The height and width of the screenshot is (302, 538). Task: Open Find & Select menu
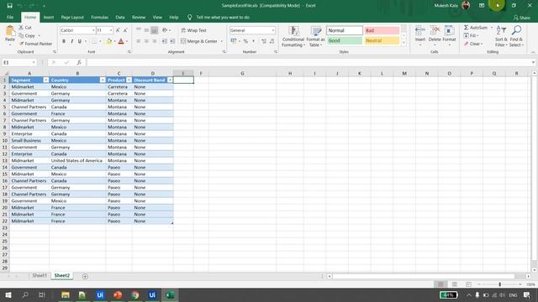[516, 36]
